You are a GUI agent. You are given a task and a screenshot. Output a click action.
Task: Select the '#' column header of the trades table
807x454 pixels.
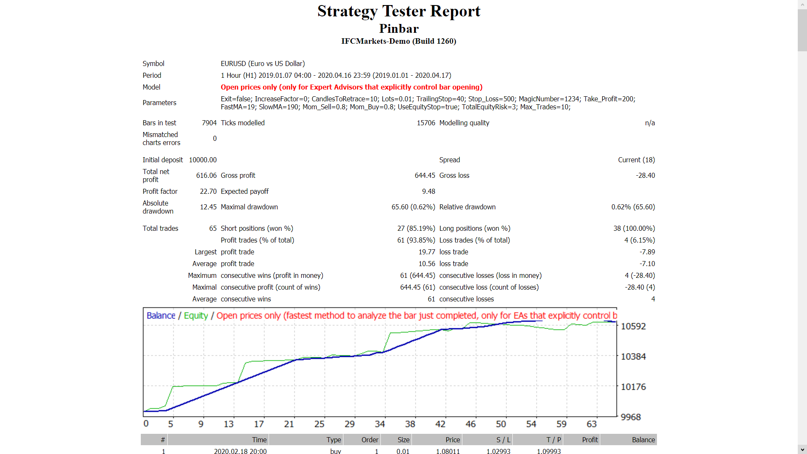[163, 439]
